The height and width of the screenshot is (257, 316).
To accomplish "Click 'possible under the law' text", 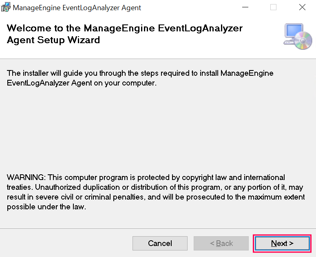I will pyautogui.click(x=46, y=207).
